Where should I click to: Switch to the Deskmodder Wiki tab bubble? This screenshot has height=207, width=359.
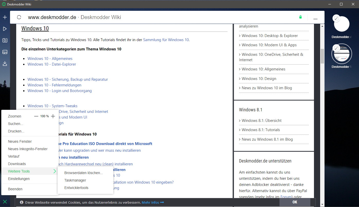point(342,53)
